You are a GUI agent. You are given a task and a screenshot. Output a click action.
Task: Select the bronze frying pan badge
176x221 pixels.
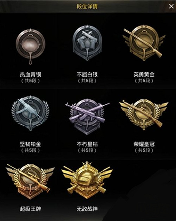(x=31, y=46)
